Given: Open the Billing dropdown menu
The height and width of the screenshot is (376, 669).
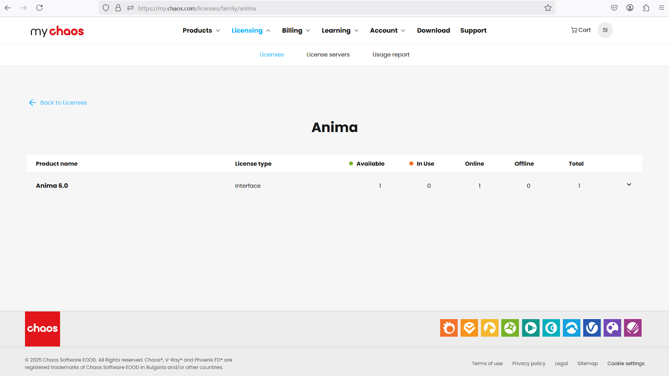Looking at the screenshot, I should (x=296, y=30).
